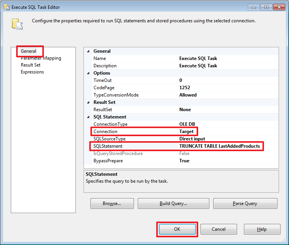Screen dimensions: 289x245
Task: Collapse the SQL Statement property category
Action: point(89,117)
